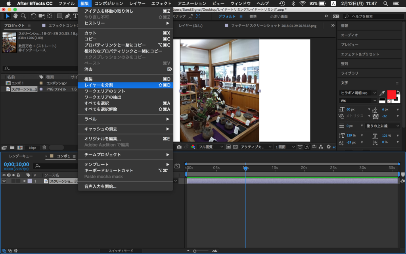Click the swap fill and stroke arrows
This screenshot has height=254, width=406.
pos(398,92)
